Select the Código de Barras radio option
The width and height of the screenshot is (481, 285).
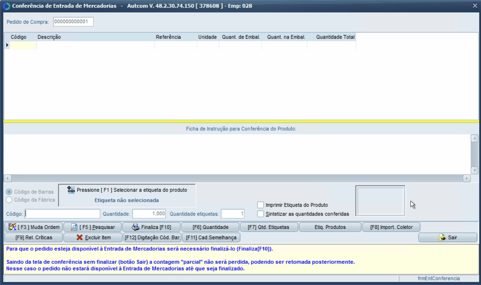tap(9, 192)
